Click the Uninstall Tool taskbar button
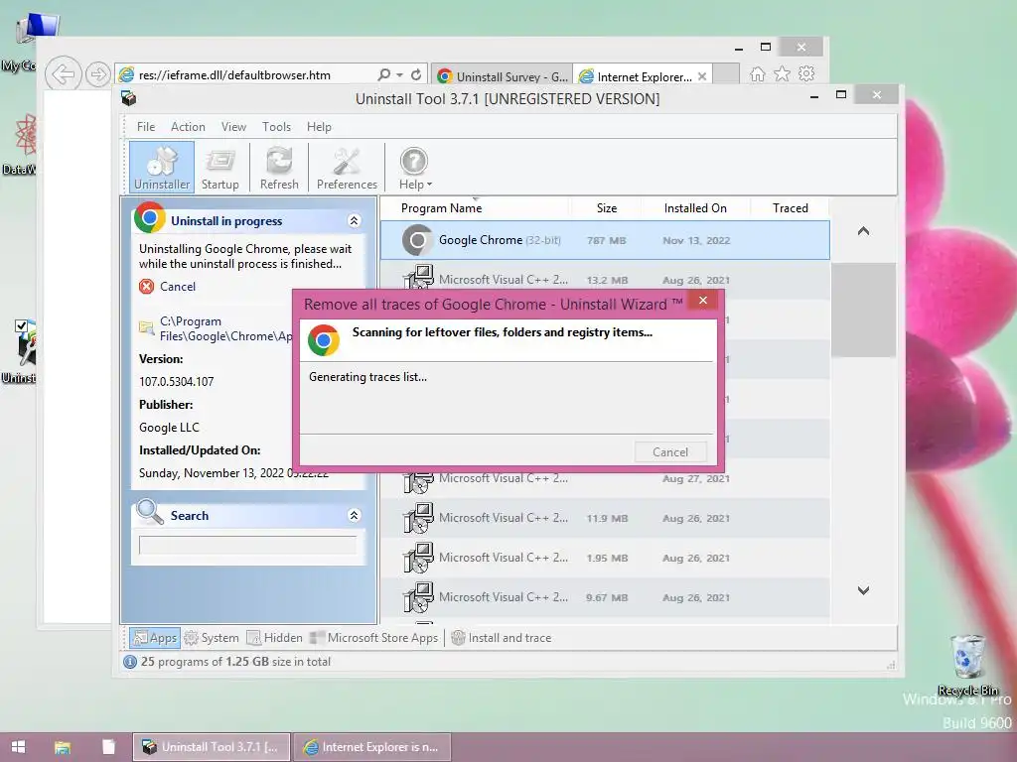 [x=211, y=747]
